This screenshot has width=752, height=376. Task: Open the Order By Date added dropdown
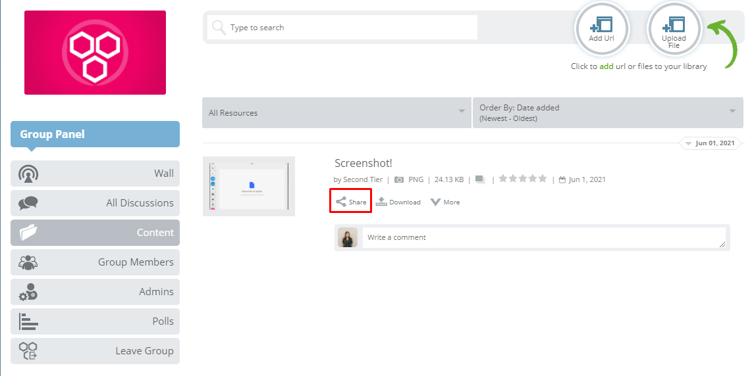coord(608,113)
